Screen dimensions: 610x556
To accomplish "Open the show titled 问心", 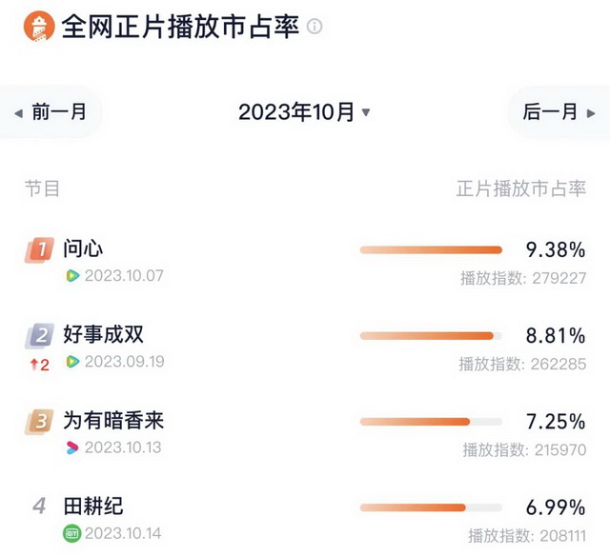I will tap(84, 249).
